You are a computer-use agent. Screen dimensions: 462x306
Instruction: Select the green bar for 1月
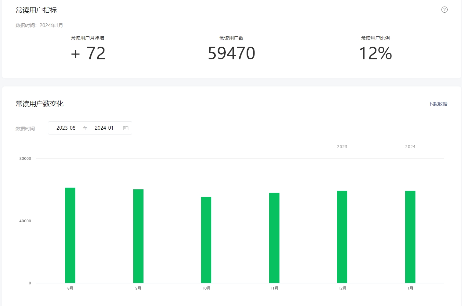pyautogui.click(x=410, y=237)
